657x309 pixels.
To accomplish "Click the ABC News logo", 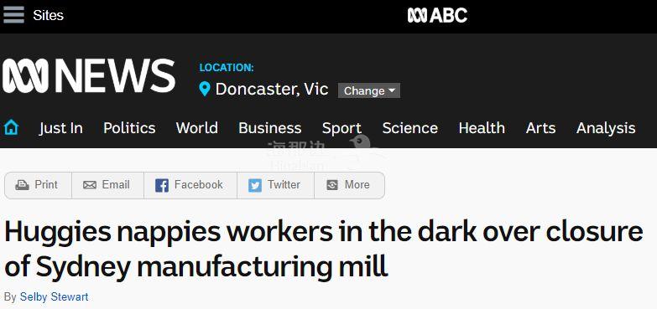I will [x=88, y=75].
